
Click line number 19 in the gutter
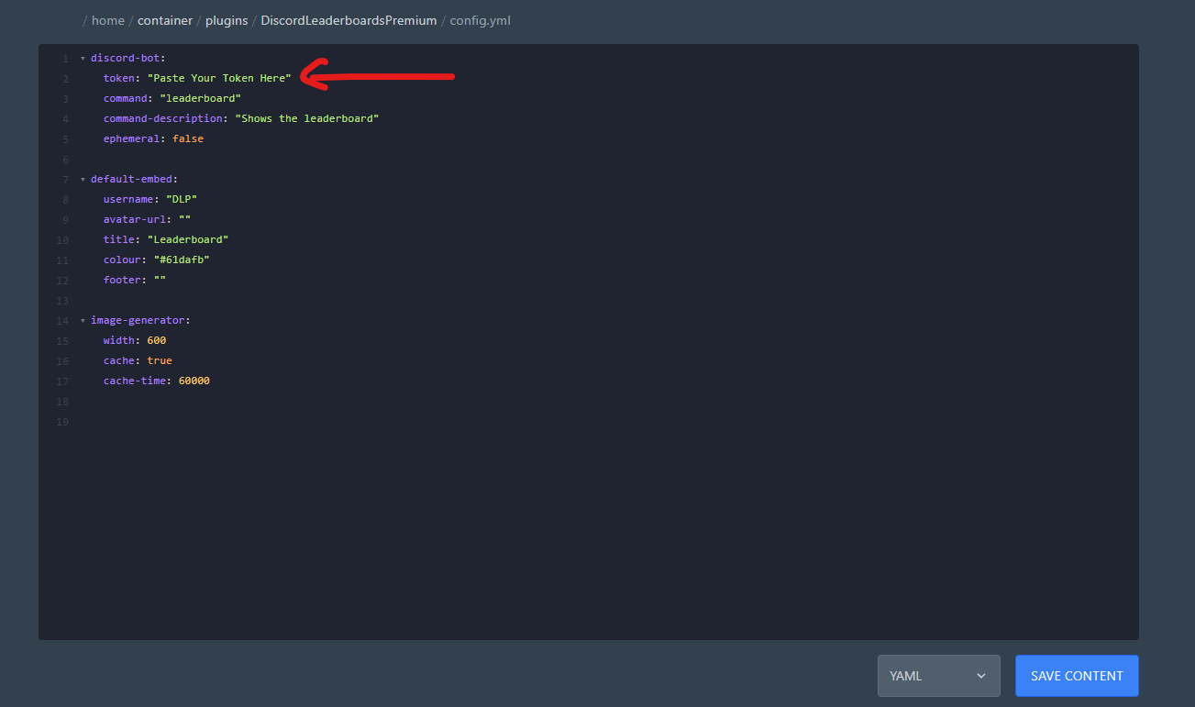[x=62, y=422]
